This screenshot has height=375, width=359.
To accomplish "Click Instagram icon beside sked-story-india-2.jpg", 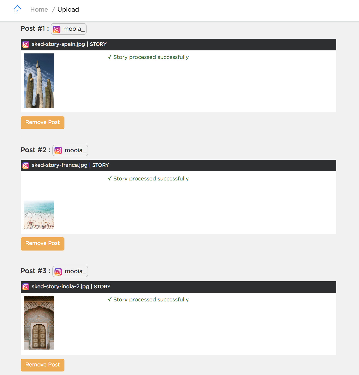I will pyautogui.click(x=26, y=287).
